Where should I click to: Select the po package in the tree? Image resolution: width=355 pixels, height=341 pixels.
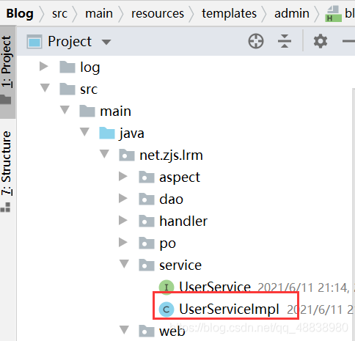[167, 243]
